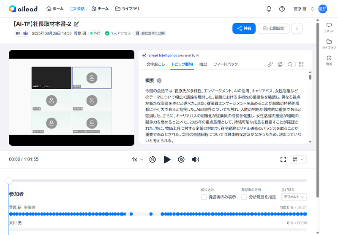Click the playback seek bar handle
This screenshot has height=235, width=338.
9,180
